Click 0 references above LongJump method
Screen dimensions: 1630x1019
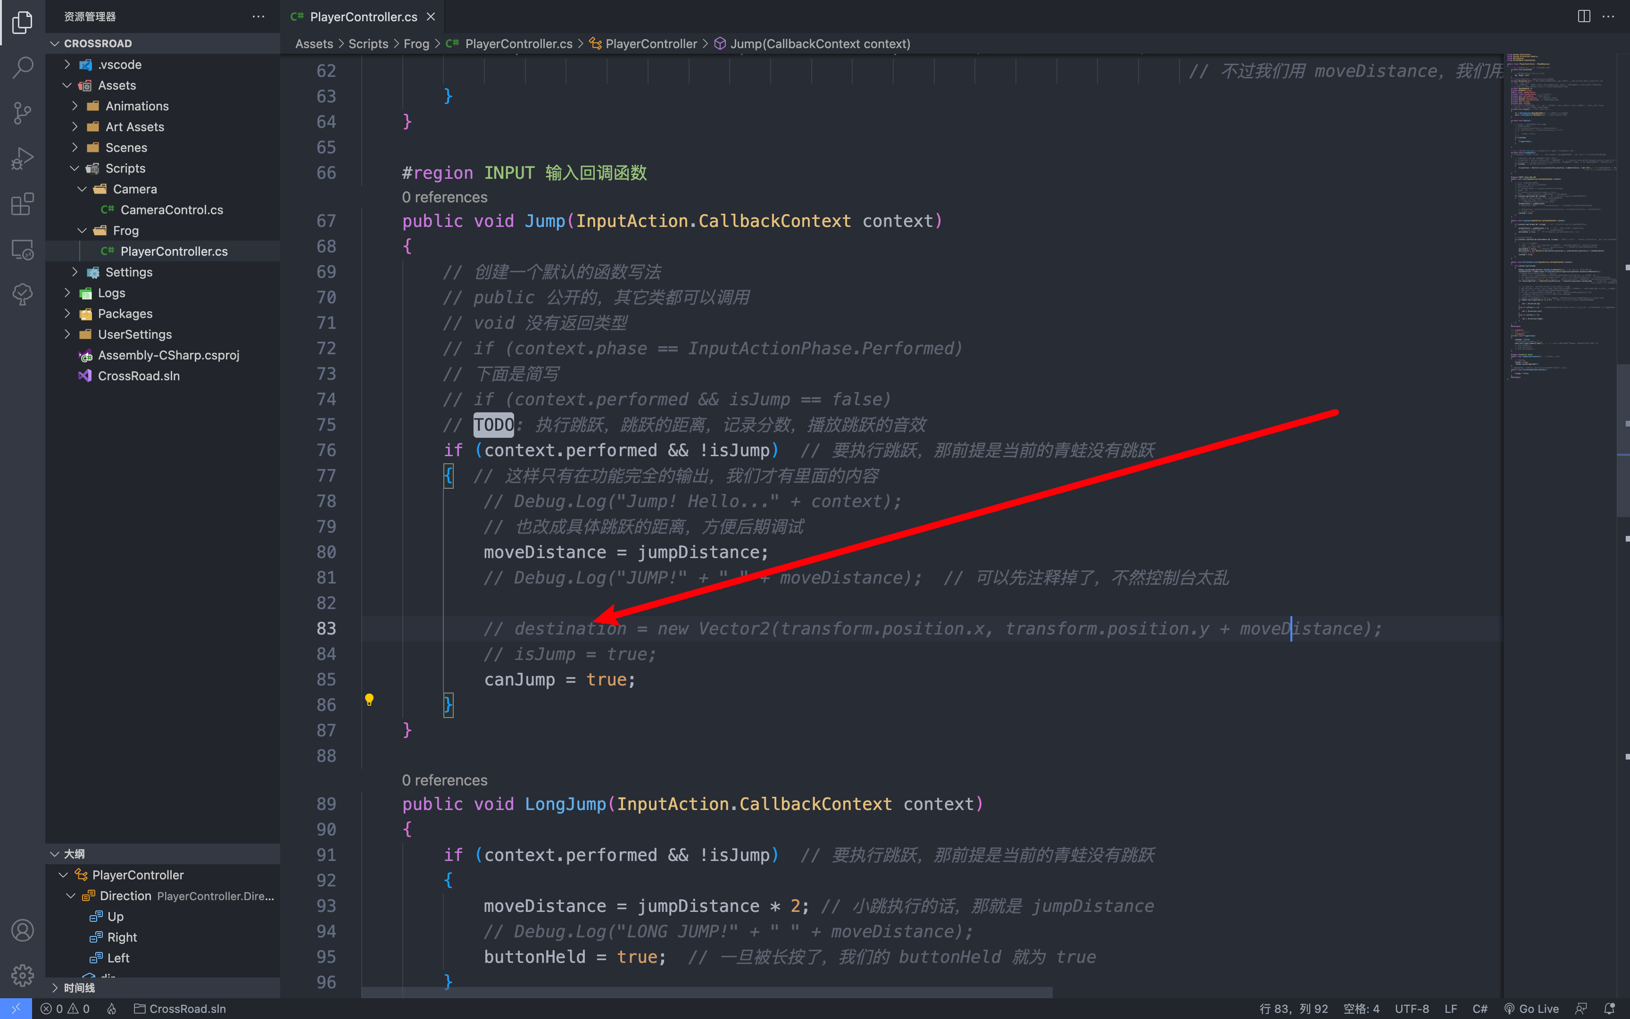(x=445, y=780)
